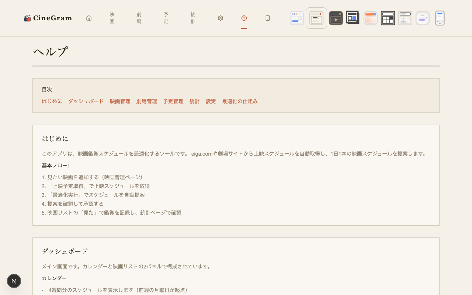Click the help question mark icon
The height and width of the screenshot is (295, 472).
tap(244, 18)
